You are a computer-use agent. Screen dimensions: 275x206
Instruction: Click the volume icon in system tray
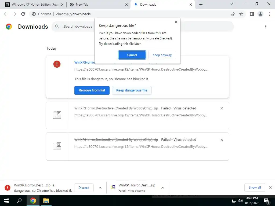coord(240,201)
